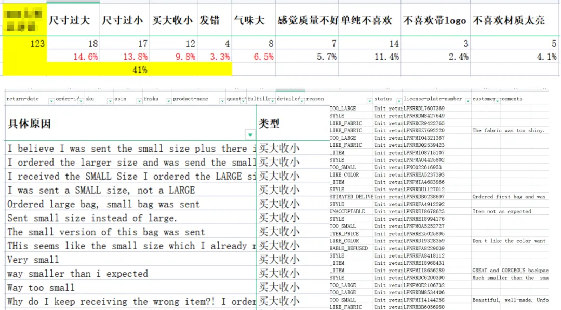Select row 'way smaller than i expected'

[130, 274]
